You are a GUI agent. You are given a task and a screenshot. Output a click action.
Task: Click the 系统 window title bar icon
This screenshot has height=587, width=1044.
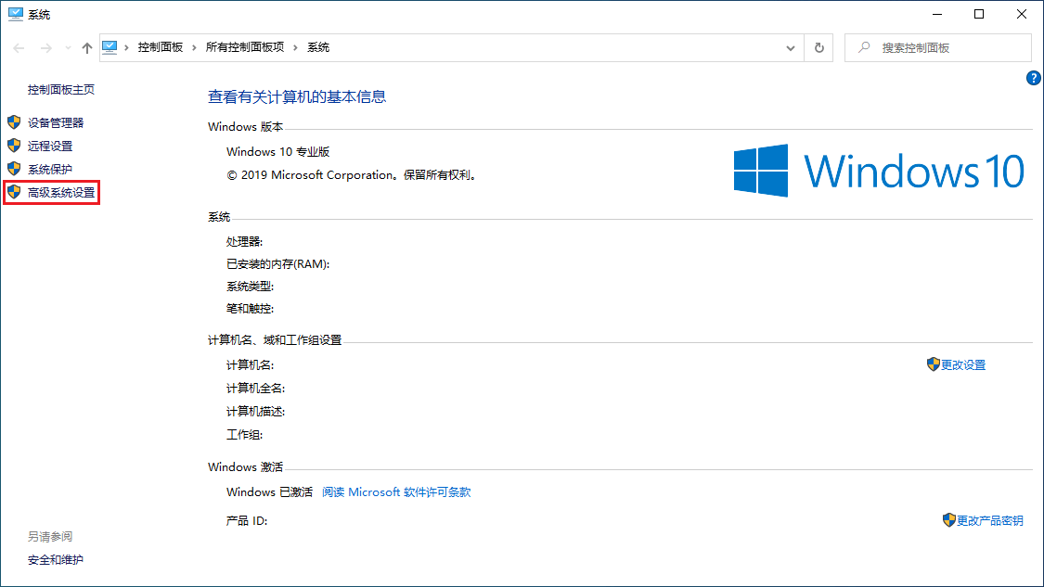point(16,14)
